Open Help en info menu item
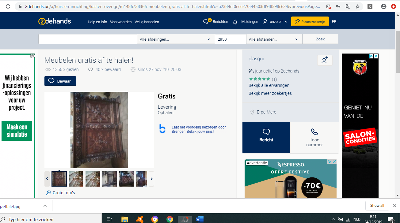The height and width of the screenshot is (223, 400). pyautogui.click(x=97, y=22)
